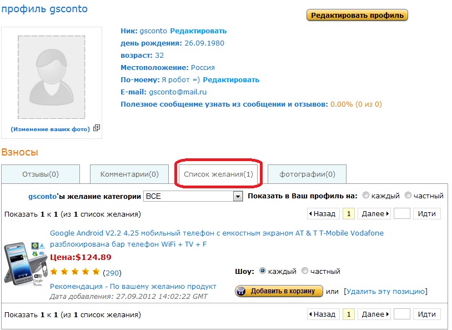Select profile visibility radio частный
452x330 pixels.
pos(408,196)
